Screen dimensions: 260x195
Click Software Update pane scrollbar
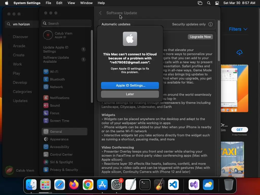[x=219, y=41]
